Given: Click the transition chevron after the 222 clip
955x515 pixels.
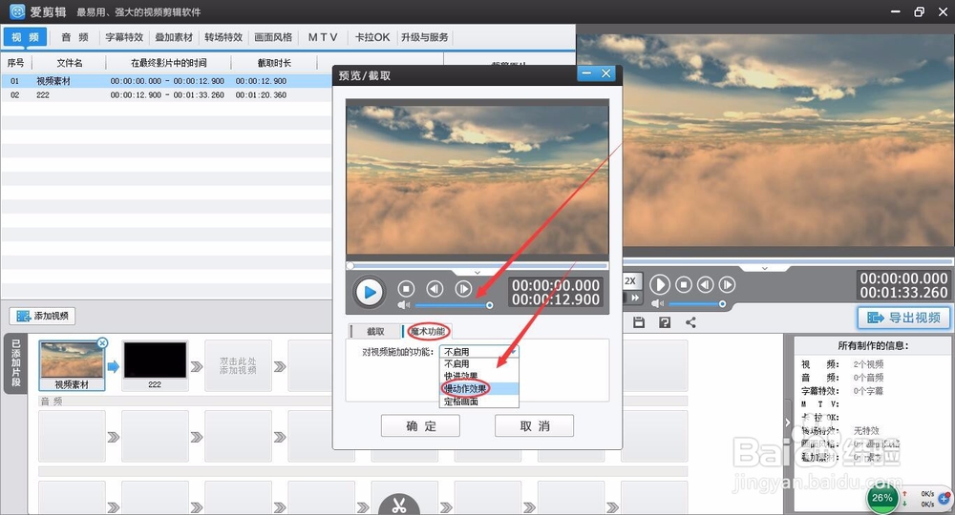Looking at the screenshot, I should coord(196,366).
